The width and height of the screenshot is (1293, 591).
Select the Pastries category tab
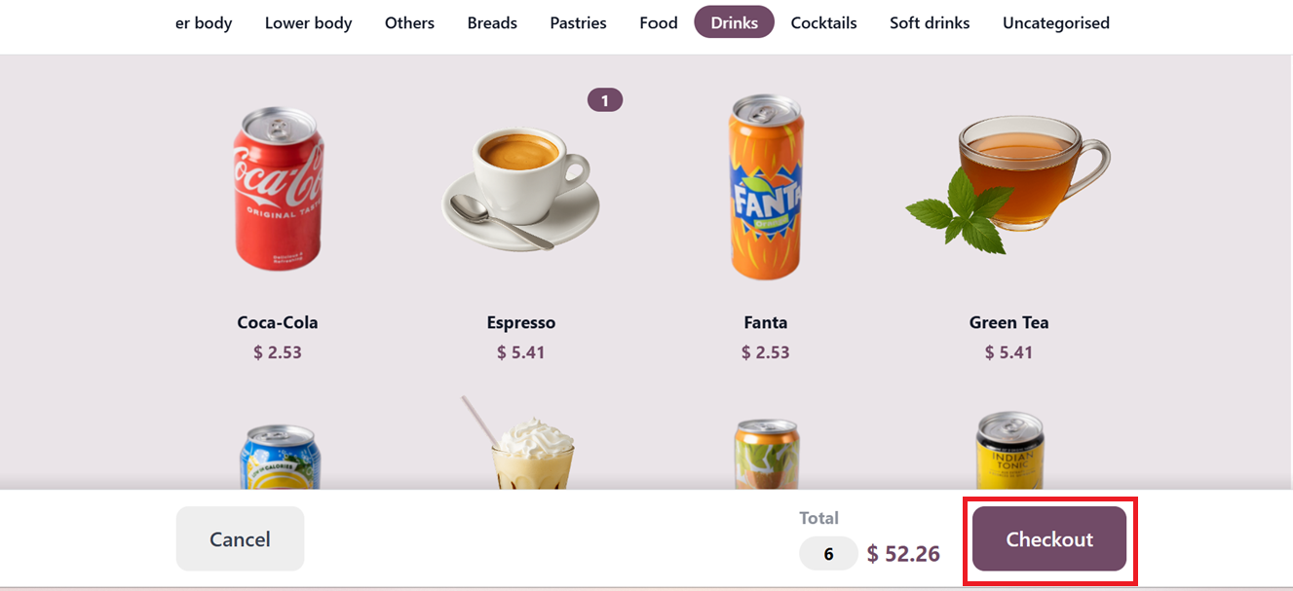click(578, 22)
